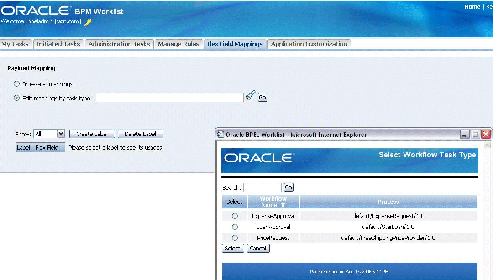
Task: Minimize the Oracle BPEL Worklist popup window
Action: pyautogui.click(x=465, y=135)
